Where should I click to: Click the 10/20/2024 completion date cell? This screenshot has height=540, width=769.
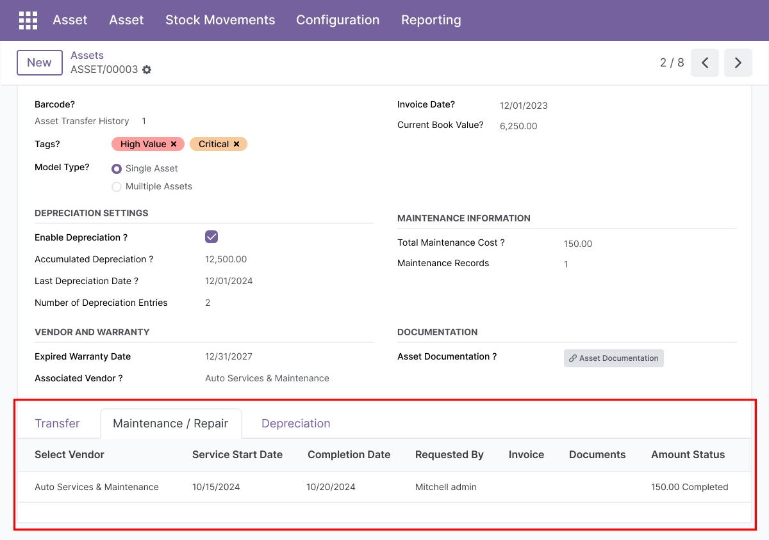tap(331, 487)
